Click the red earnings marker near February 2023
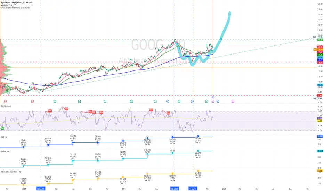The image size is (324, 191). click(32, 101)
